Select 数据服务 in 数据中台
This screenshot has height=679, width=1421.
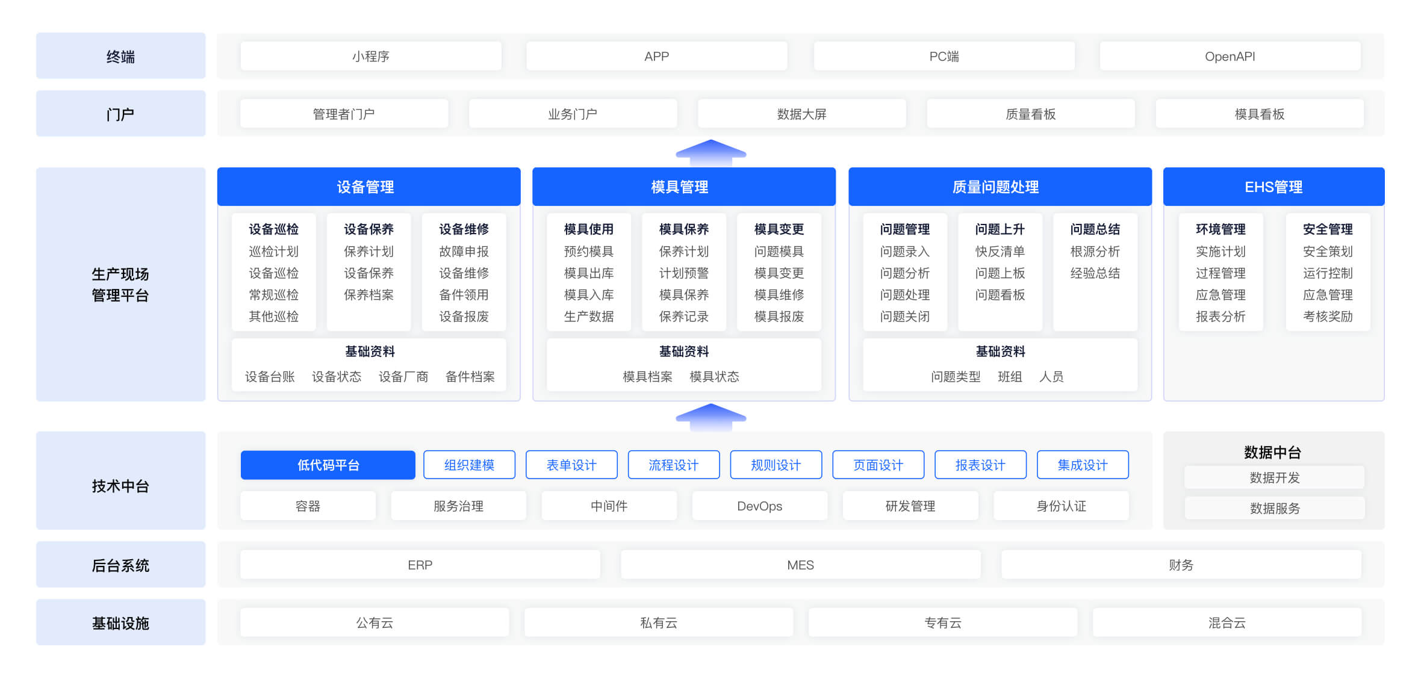click(1275, 508)
